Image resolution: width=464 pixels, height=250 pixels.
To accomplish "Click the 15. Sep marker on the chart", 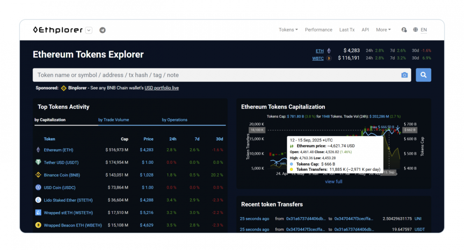I will tap(389, 172).
